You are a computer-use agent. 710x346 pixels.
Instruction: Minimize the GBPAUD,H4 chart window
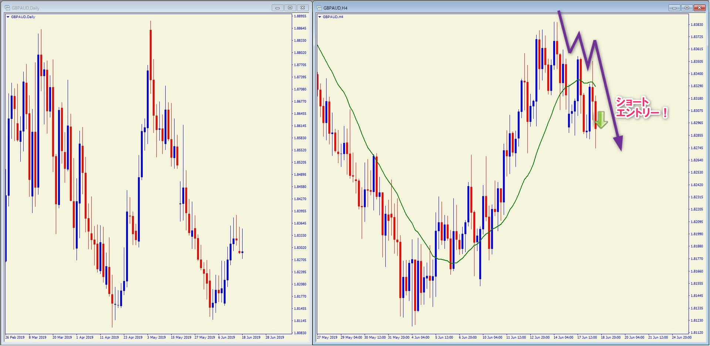674,8
